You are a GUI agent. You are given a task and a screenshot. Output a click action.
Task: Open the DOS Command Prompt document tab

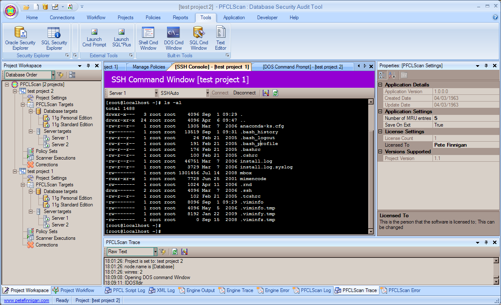(x=303, y=67)
